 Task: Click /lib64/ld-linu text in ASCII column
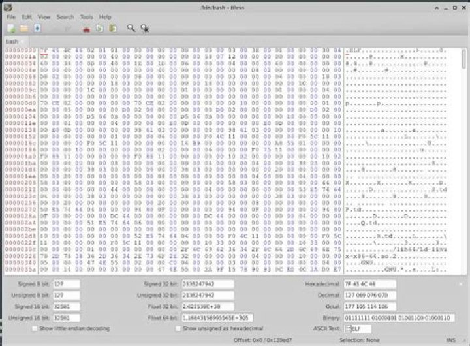[420, 249]
